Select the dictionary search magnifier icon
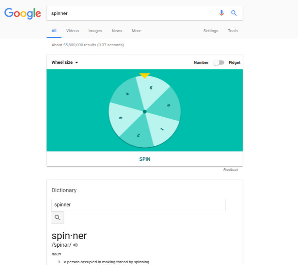This screenshot has height=265, width=298. coord(57,217)
